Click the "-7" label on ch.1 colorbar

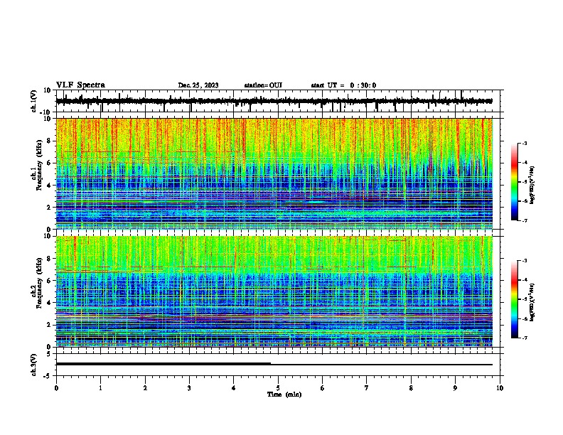tap(525, 220)
